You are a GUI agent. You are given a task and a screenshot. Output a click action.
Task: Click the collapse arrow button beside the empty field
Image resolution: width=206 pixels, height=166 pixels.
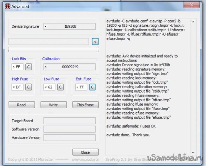(x=95, y=42)
